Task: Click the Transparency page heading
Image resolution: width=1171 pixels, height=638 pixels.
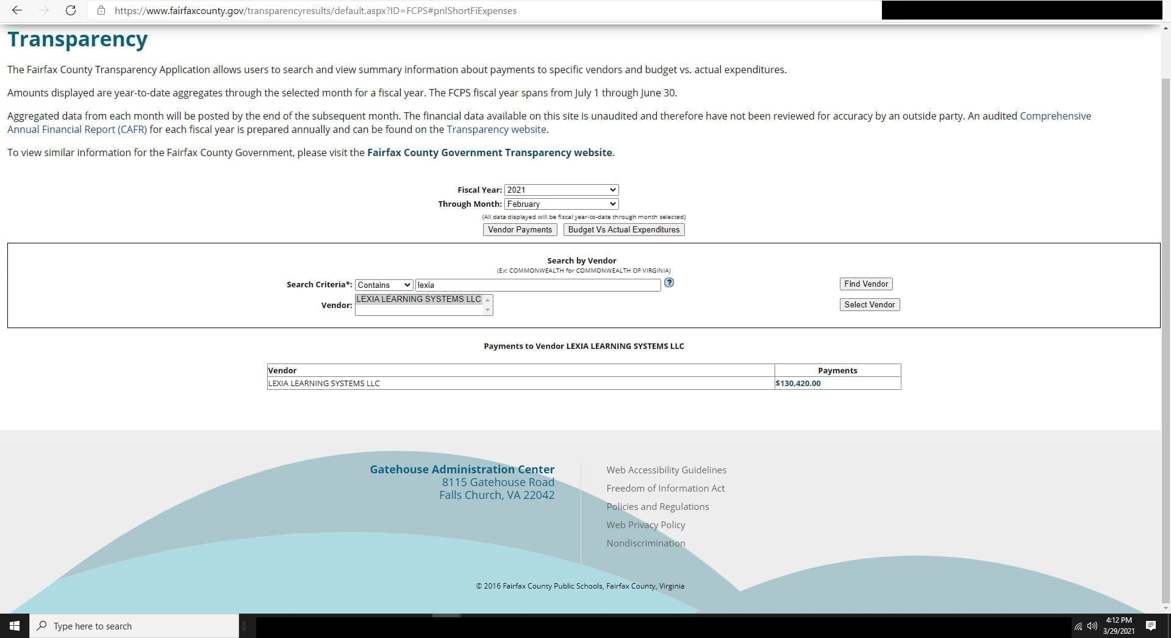Action: pos(77,39)
